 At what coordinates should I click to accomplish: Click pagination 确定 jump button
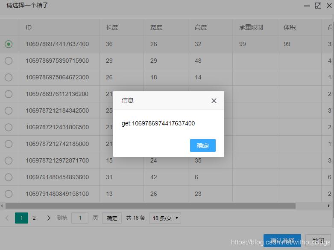point(112,218)
